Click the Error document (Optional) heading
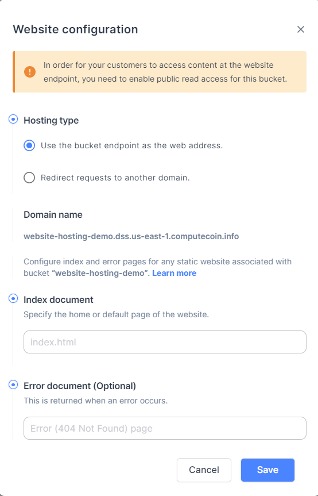This screenshot has height=496, width=318. [x=80, y=386]
